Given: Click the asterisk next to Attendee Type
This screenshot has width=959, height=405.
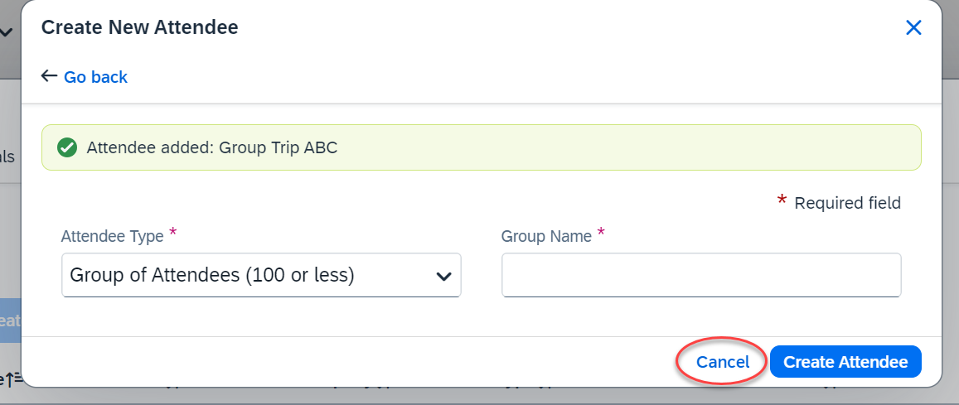Looking at the screenshot, I should 173,232.
